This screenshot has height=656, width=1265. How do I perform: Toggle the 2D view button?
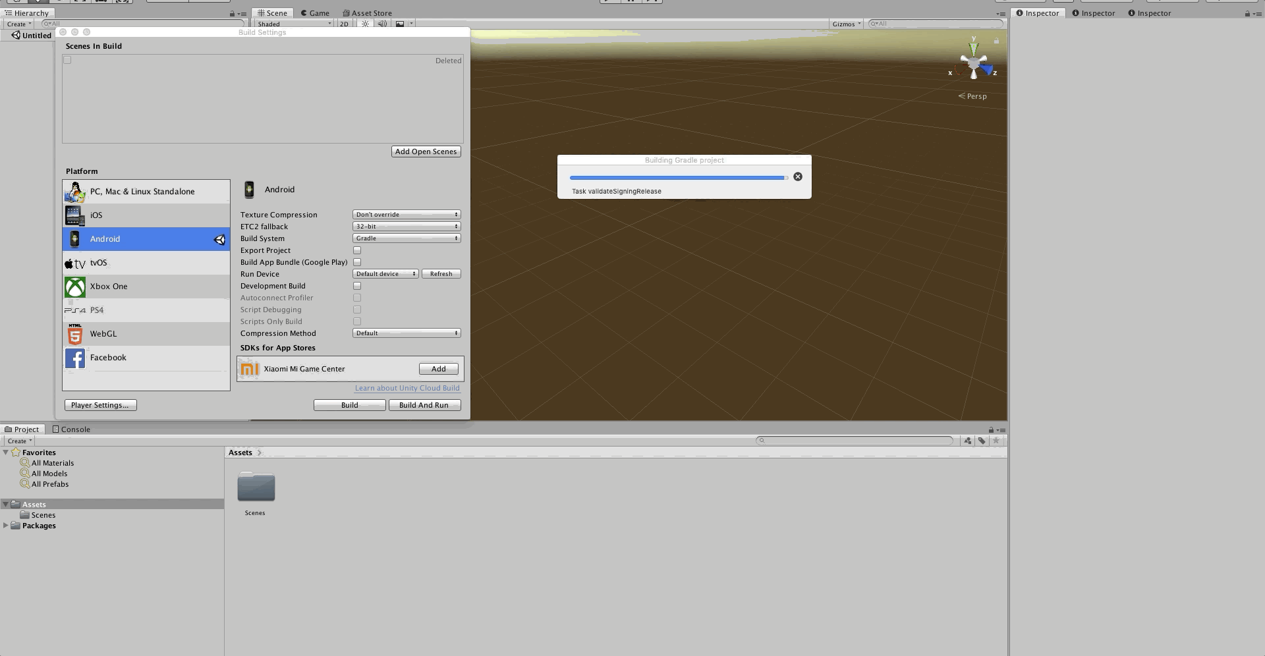tap(344, 24)
